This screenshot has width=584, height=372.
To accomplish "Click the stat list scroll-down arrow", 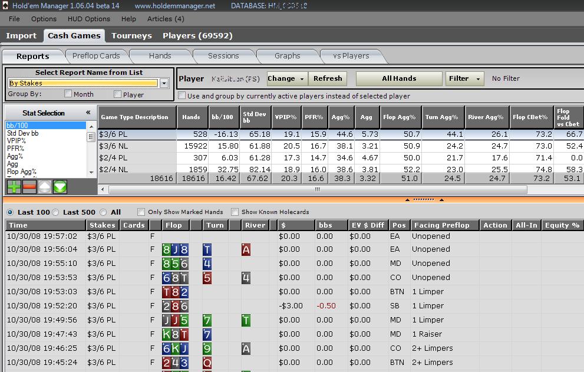I will click(x=91, y=172).
